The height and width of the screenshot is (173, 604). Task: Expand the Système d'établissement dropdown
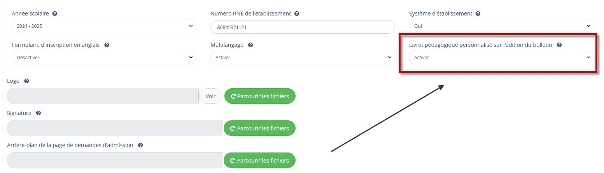501,26
